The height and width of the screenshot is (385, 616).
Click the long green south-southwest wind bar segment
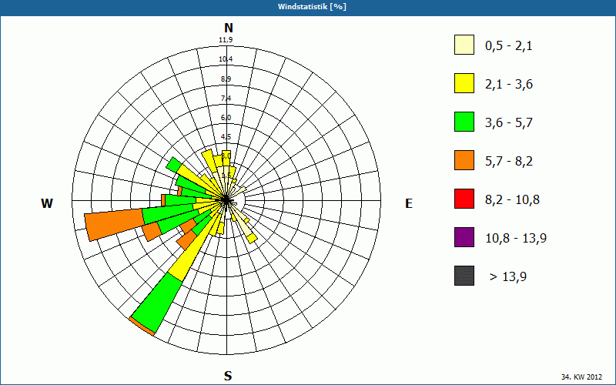coord(157,303)
